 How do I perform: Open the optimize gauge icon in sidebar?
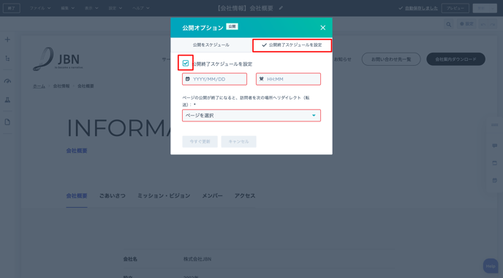7,81
